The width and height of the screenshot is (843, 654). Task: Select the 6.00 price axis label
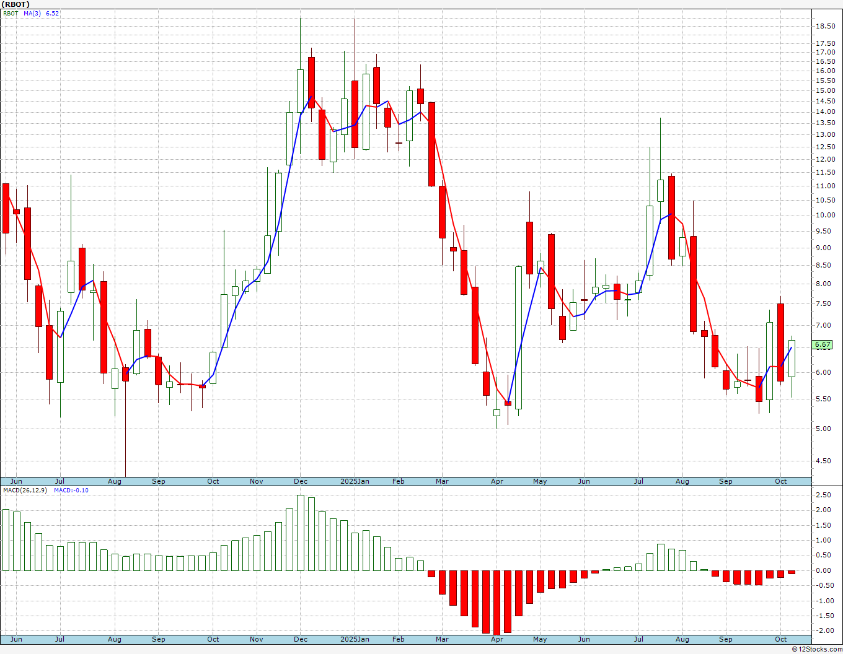coord(824,372)
